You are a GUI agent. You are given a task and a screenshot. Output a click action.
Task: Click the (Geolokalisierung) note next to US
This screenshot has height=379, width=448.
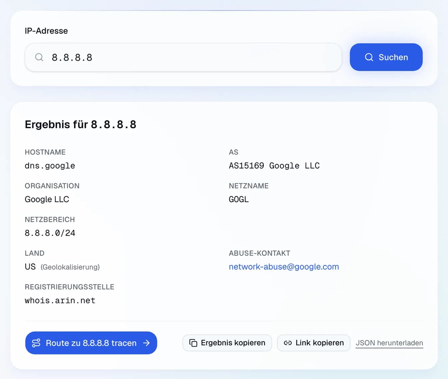[70, 267]
